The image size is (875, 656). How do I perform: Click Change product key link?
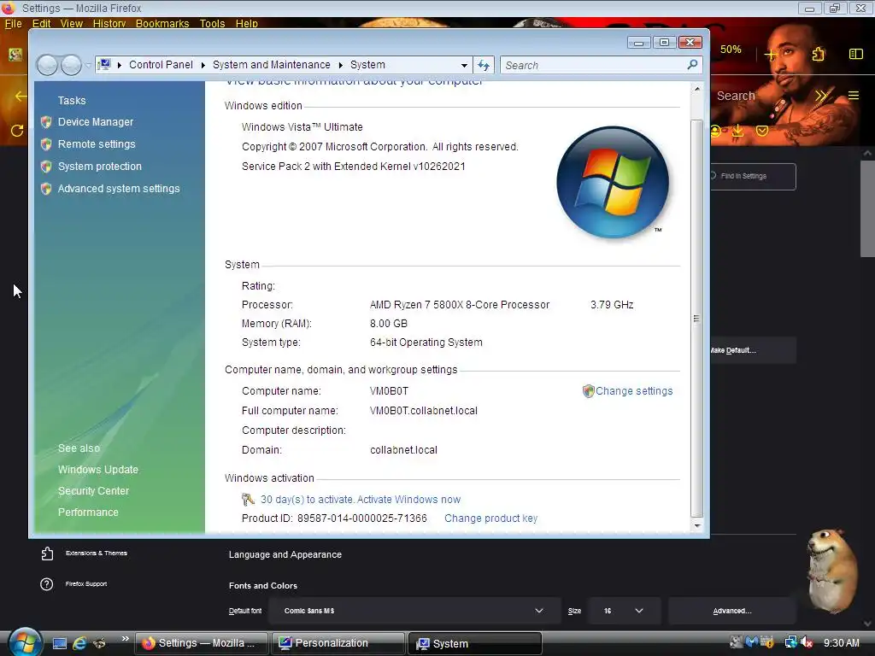(x=491, y=518)
